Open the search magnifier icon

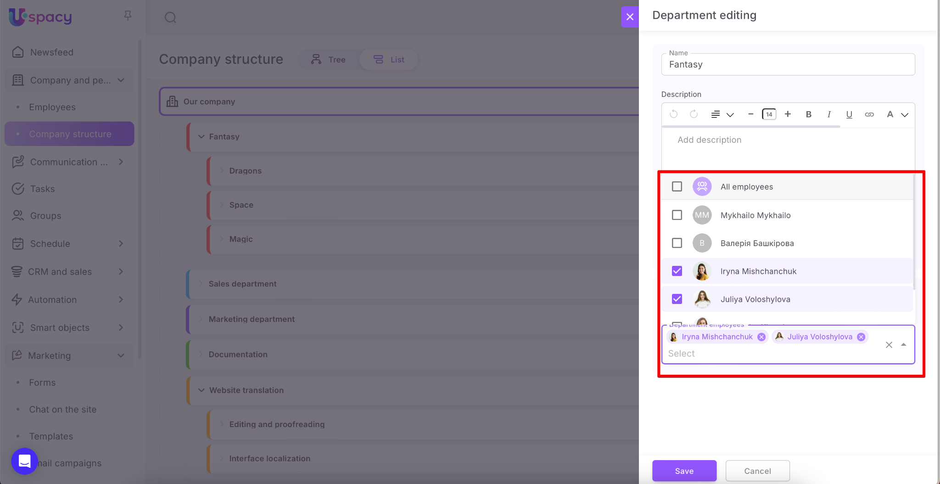[170, 17]
